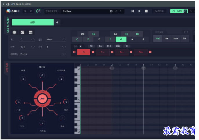The width and height of the screenshot is (199, 140).
Task: Step the chord type page arrows
Action: [x=186, y=32]
